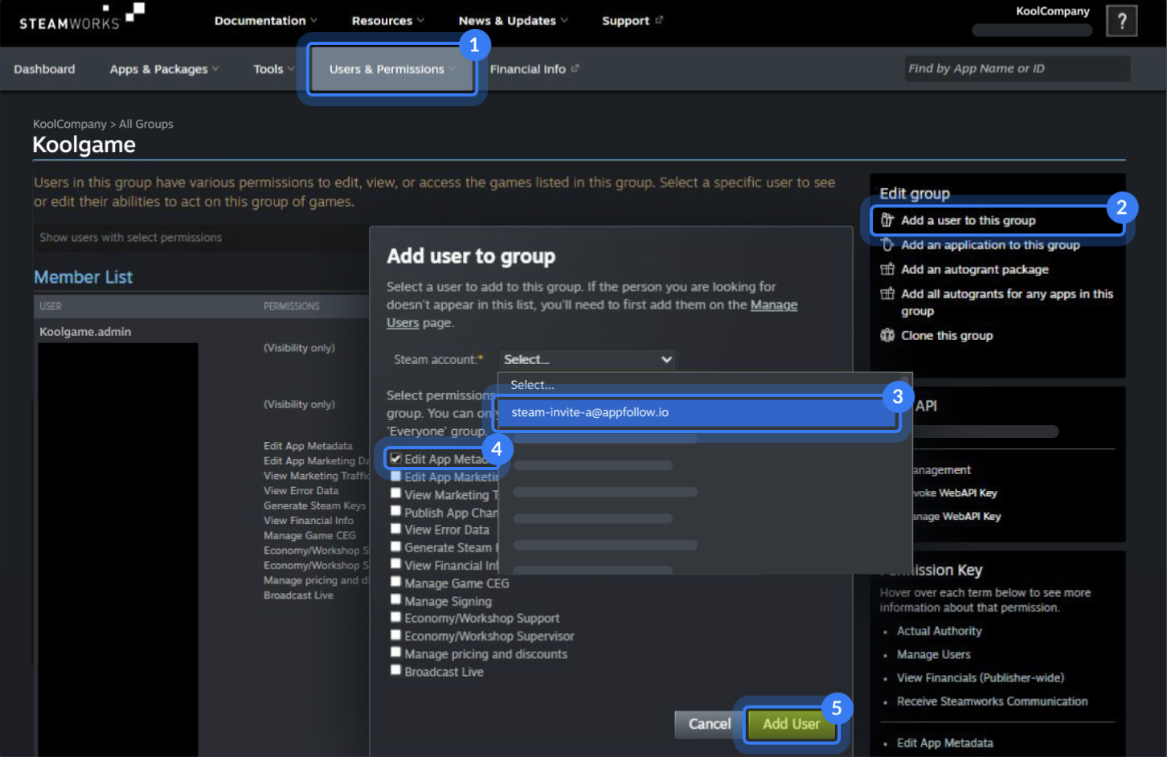Screen dimensions: 1167x757
Task: Click Add an autogrant package link
Action: (974, 269)
